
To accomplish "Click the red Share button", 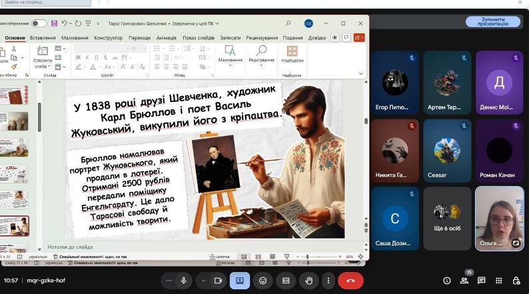I will 359,37.
